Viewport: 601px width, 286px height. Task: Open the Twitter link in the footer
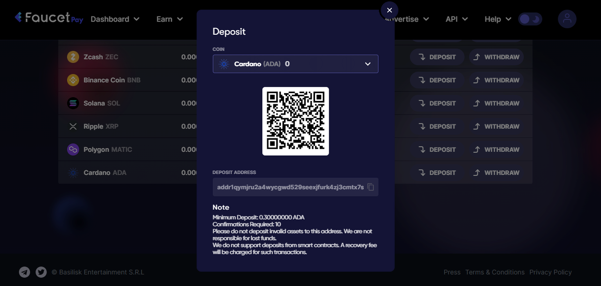pyautogui.click(x=41, y=272)
